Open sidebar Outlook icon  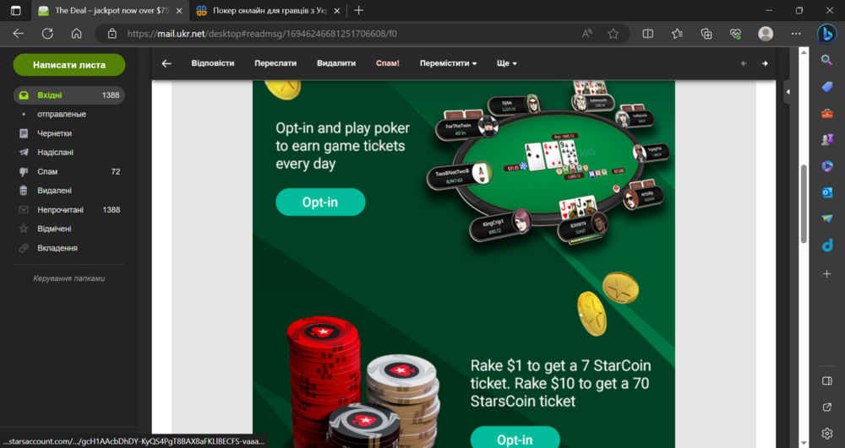(x=826, y=192)
